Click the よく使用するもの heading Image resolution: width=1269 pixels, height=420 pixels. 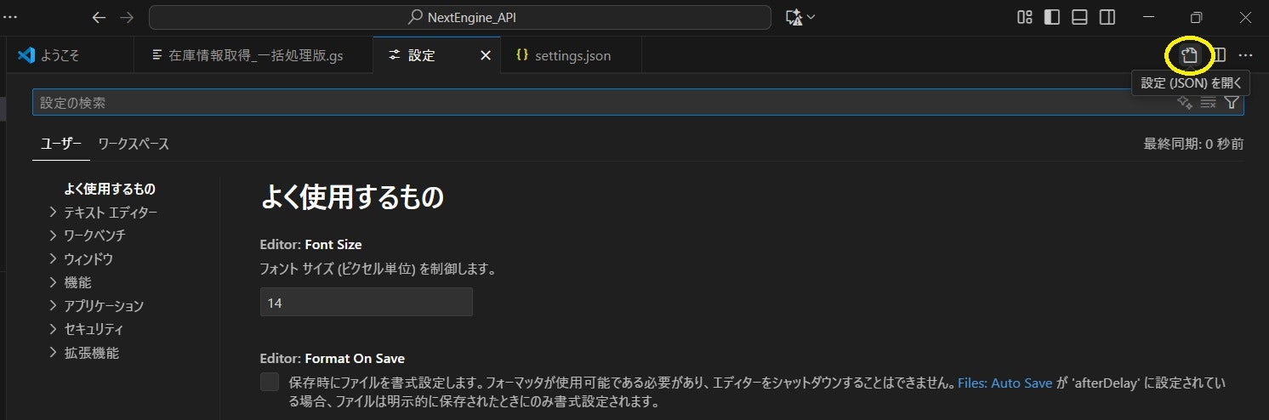(x=352, y=197)
